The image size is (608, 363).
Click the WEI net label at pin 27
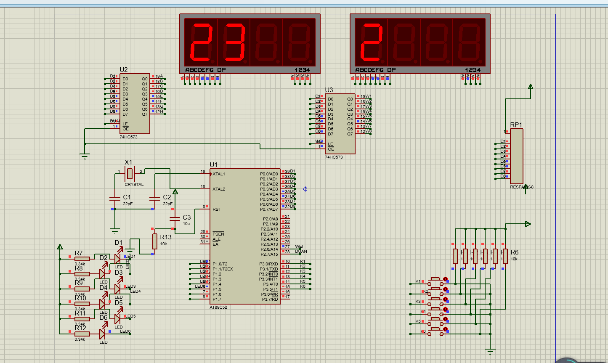[x=299, y=246]
